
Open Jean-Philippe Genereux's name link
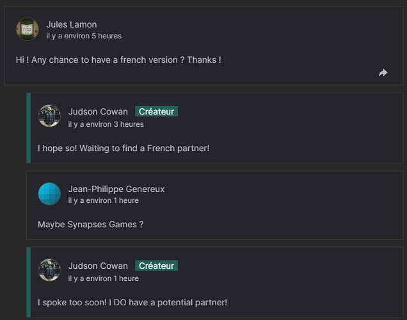(x=116, y=189)
